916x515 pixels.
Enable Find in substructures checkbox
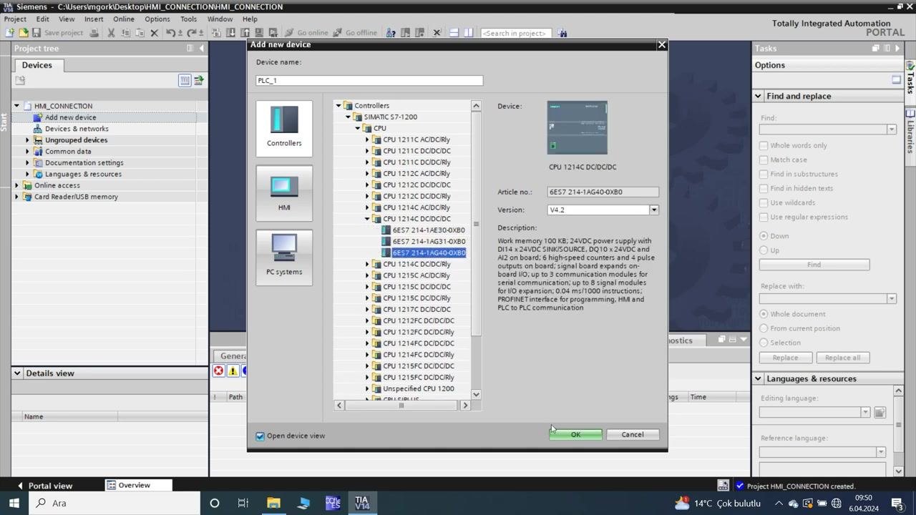click(x=764, y=174)
